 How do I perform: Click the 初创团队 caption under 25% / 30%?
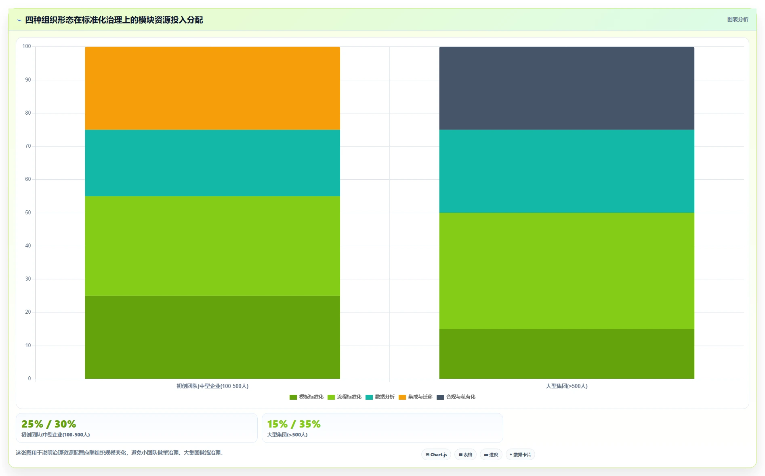point(56,435)
